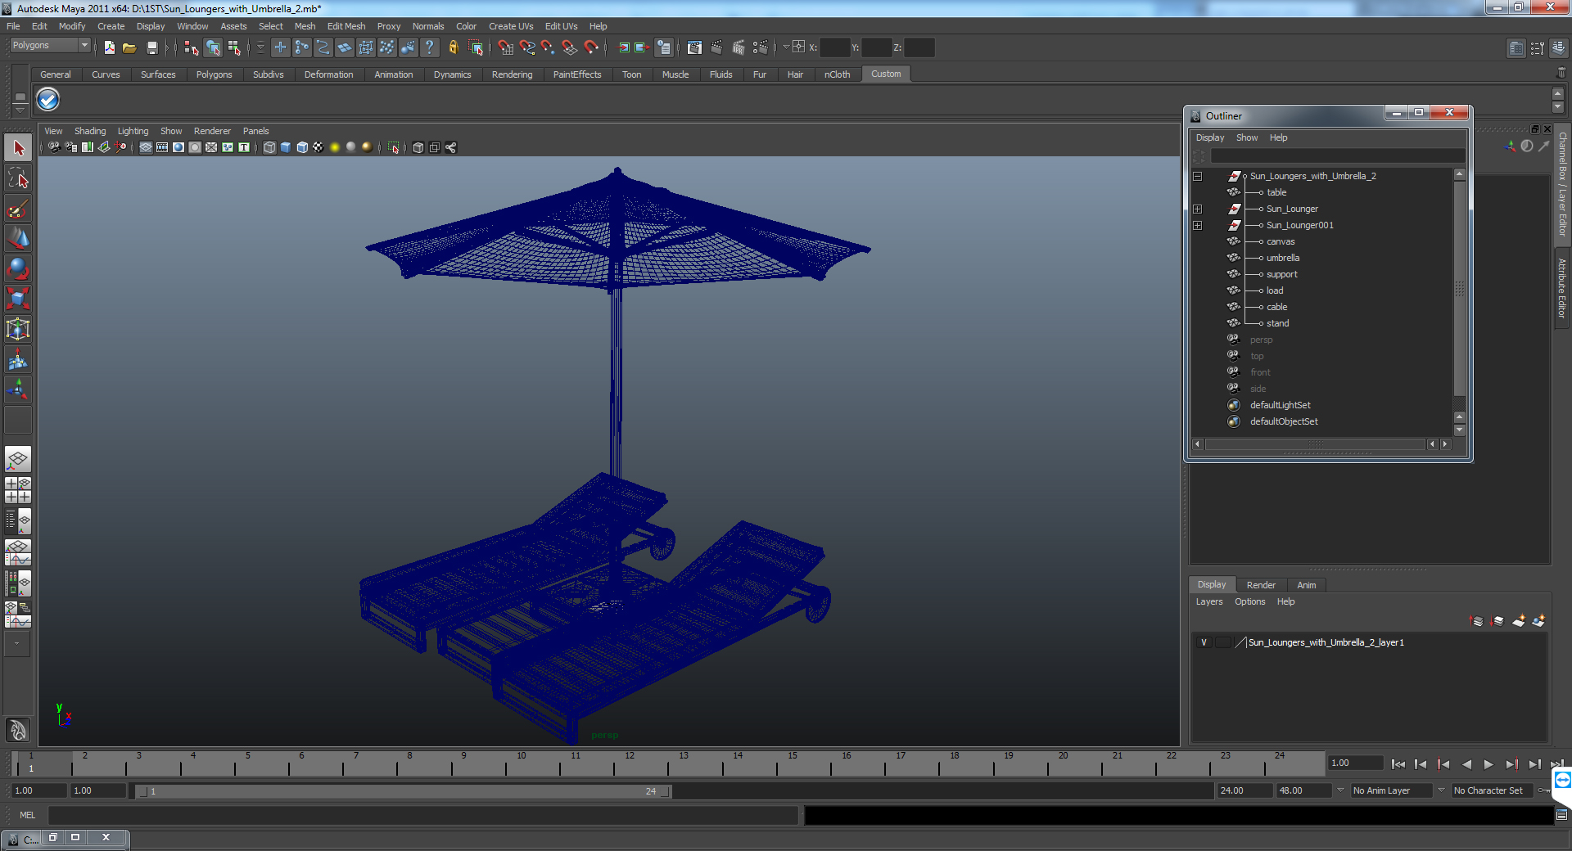Select the Universal Manipulator tool
The image size is (1572, 851).
coord(18,330)
